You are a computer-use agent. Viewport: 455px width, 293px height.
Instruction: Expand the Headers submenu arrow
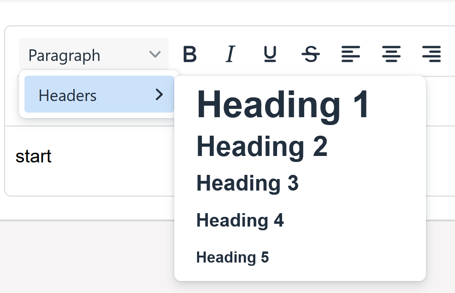pos(159,95)
